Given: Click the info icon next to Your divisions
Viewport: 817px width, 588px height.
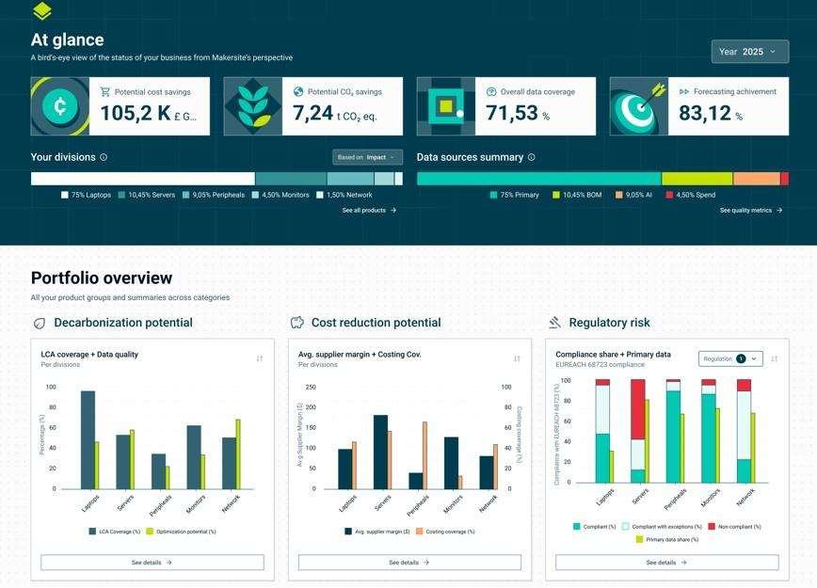Looking at the screenshot, I should tap(104, 158).
